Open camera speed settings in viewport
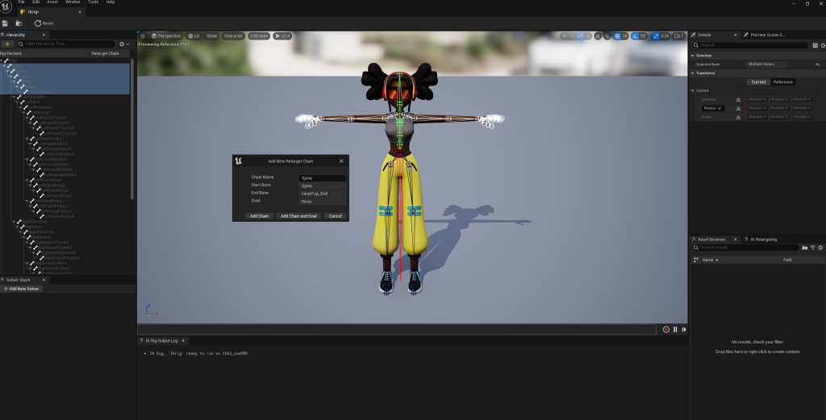Image resolution: width=826 pixels, height=420 pixels. click(678, 36)
